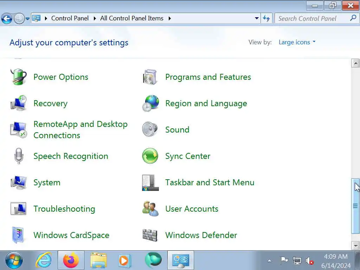360x270 pixels.
Task: Open the View by Large icons dropdown
Action: (297, 42)
